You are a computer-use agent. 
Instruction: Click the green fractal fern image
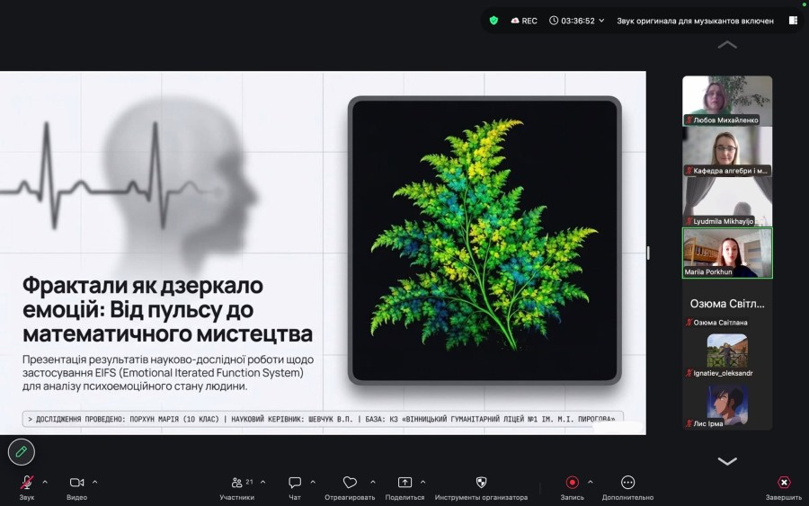click(x=485, y=240)
